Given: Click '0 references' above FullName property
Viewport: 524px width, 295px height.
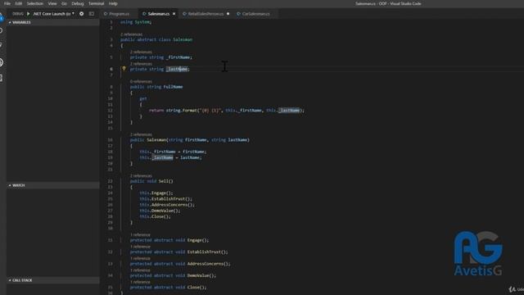Looking at the screenshot, I should tap(141, 81).
